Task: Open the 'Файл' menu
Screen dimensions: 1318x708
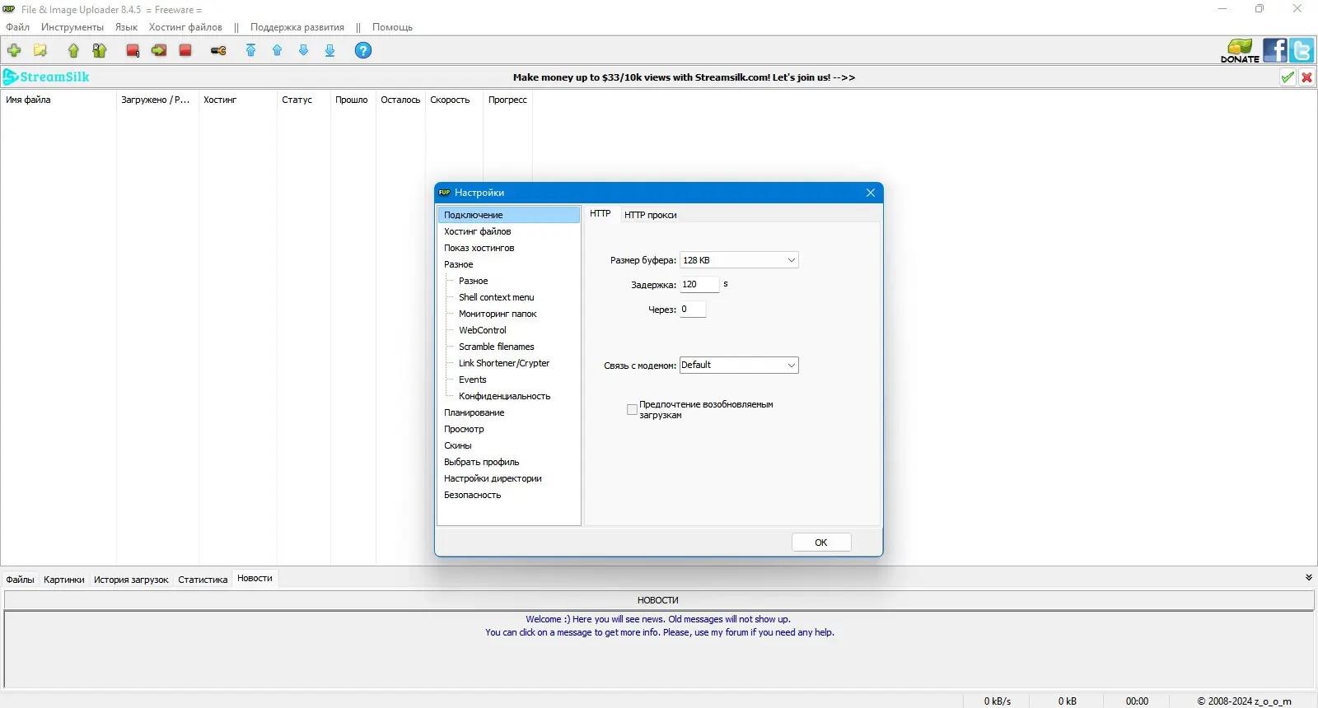Action: tap(17, 27)
